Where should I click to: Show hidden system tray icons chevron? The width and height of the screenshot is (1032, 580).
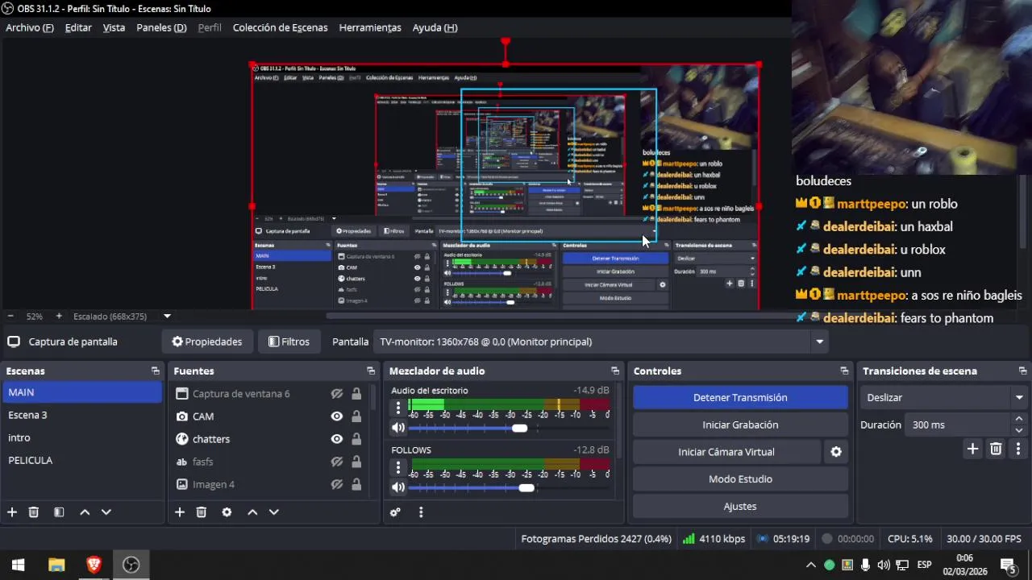(x=811, y=565)
